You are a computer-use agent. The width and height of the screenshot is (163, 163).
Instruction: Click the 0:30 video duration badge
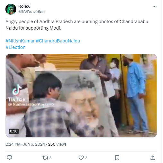click(x=14, y=131)
